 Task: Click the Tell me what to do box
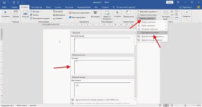pos(124,7)
